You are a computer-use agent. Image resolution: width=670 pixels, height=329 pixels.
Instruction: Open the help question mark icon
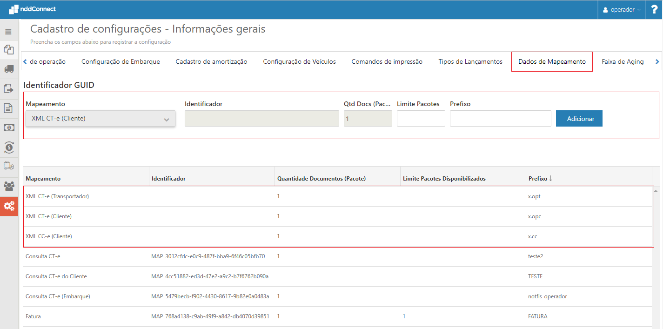(x=654, y=9)
